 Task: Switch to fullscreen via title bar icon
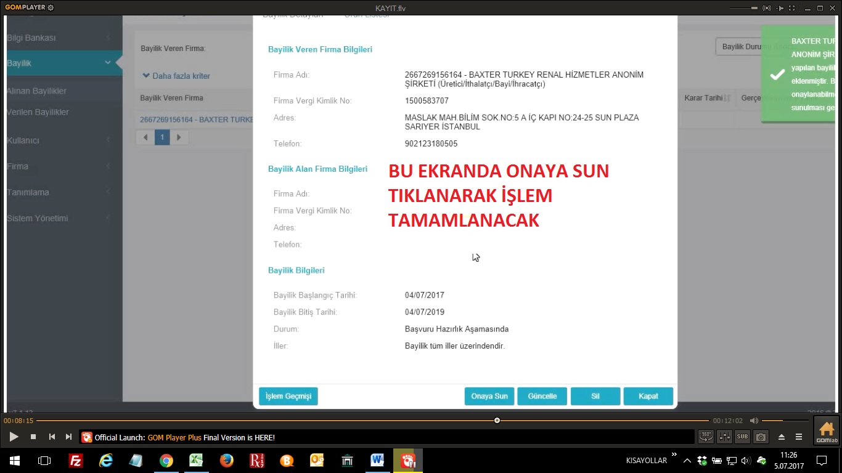point(793,8)
